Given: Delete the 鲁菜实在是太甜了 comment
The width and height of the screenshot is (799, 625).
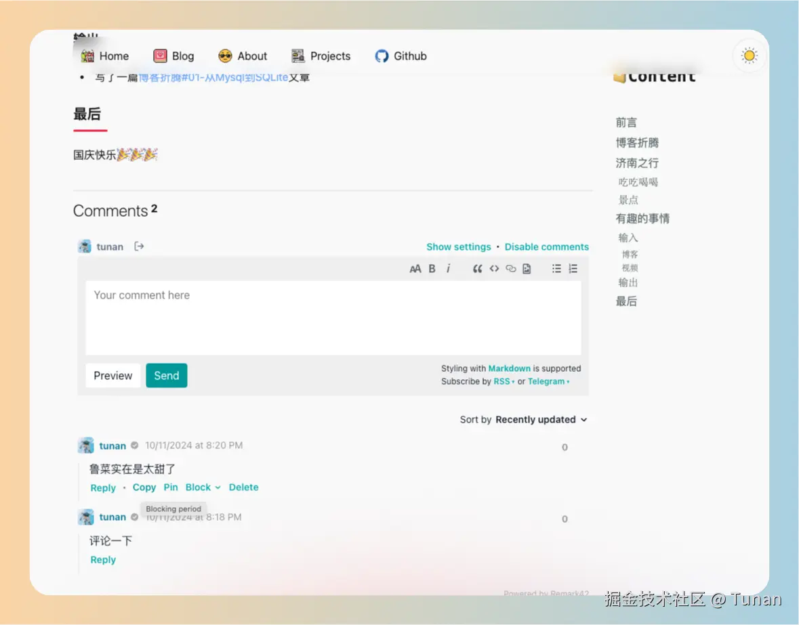Looking at the screenshot, I should pyautogui.click(x=243, y=488).
